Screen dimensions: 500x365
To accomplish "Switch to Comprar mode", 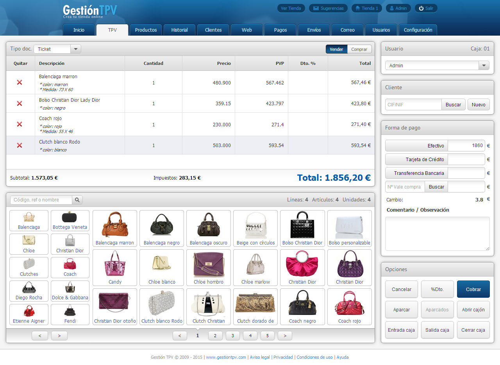I will [x=359, y=49].
